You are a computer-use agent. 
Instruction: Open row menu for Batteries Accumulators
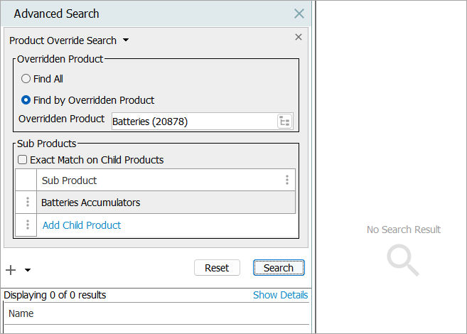click(28, 203)
